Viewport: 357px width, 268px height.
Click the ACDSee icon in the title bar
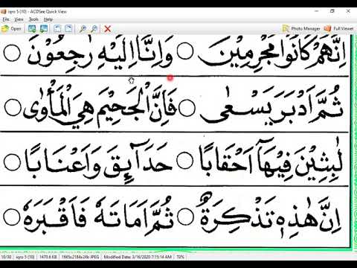3,11
